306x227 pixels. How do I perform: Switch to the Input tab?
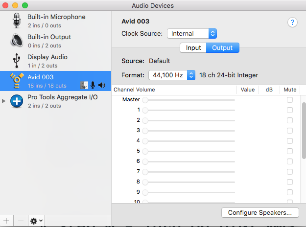[x=193, y=48]
